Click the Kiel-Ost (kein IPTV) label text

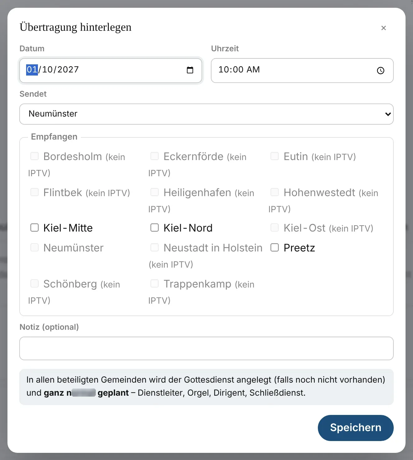328,228
